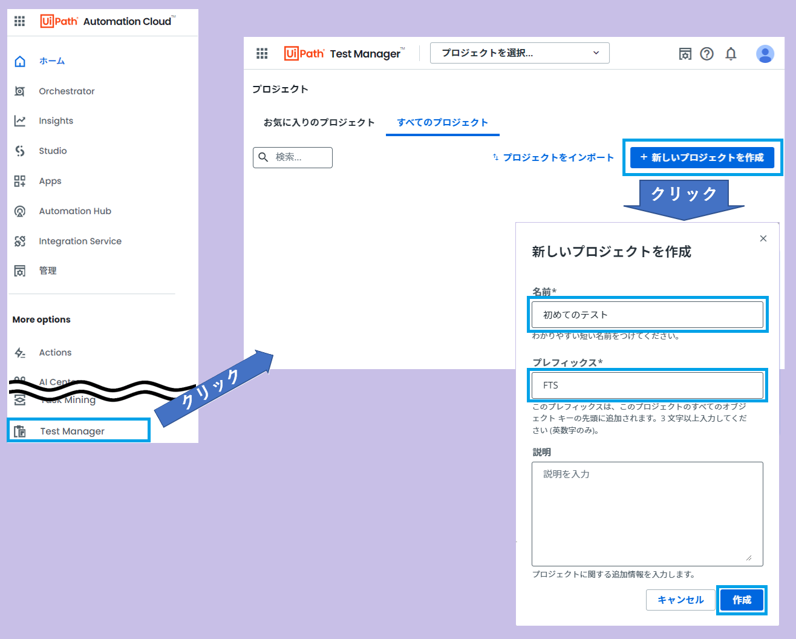Click the Studio sidebar icon
796x639 pixels.
pyautogui.click(x=20, y=151)
